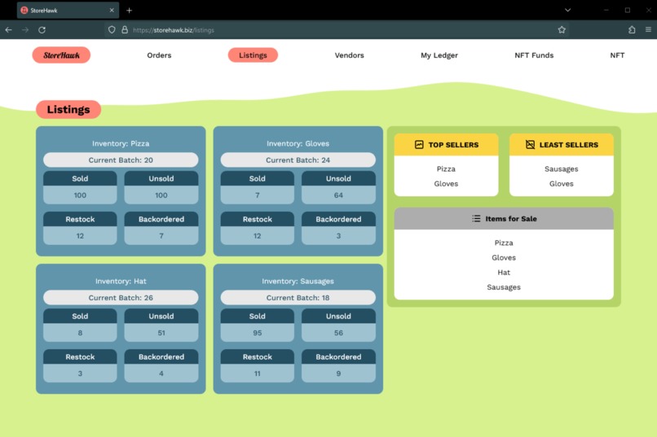Open the Vendors page

(x=350, y=55)
